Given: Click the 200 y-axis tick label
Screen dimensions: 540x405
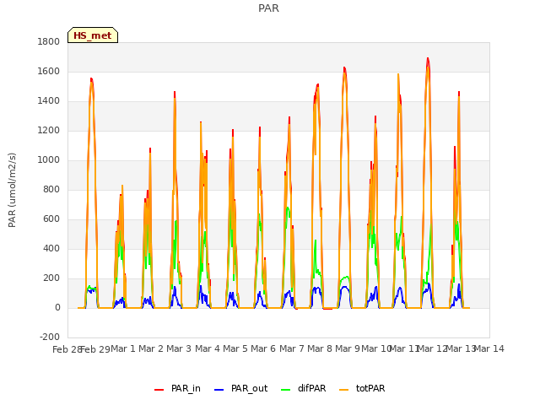Looking at the screenshot, I should coord(51,278).
